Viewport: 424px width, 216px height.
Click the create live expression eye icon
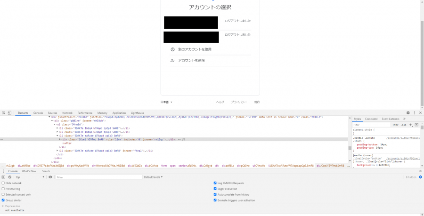pyautogui.click(x=50, y=177)
